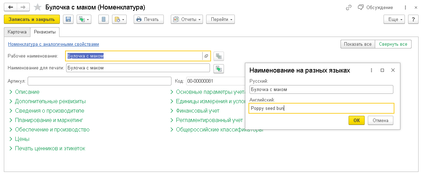Expand the Финансовый учет section
421x174 pixels.
(x=197, y=111)
